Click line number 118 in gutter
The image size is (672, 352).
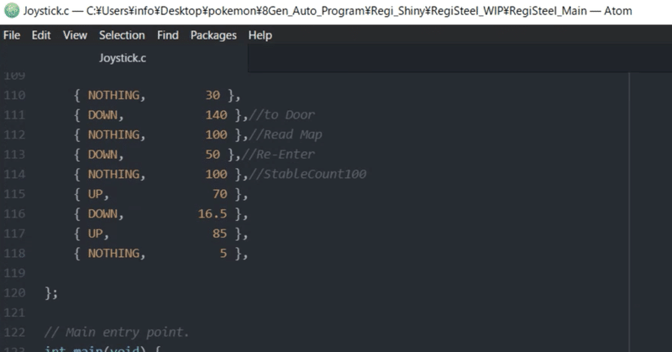[x=14, y=254]
